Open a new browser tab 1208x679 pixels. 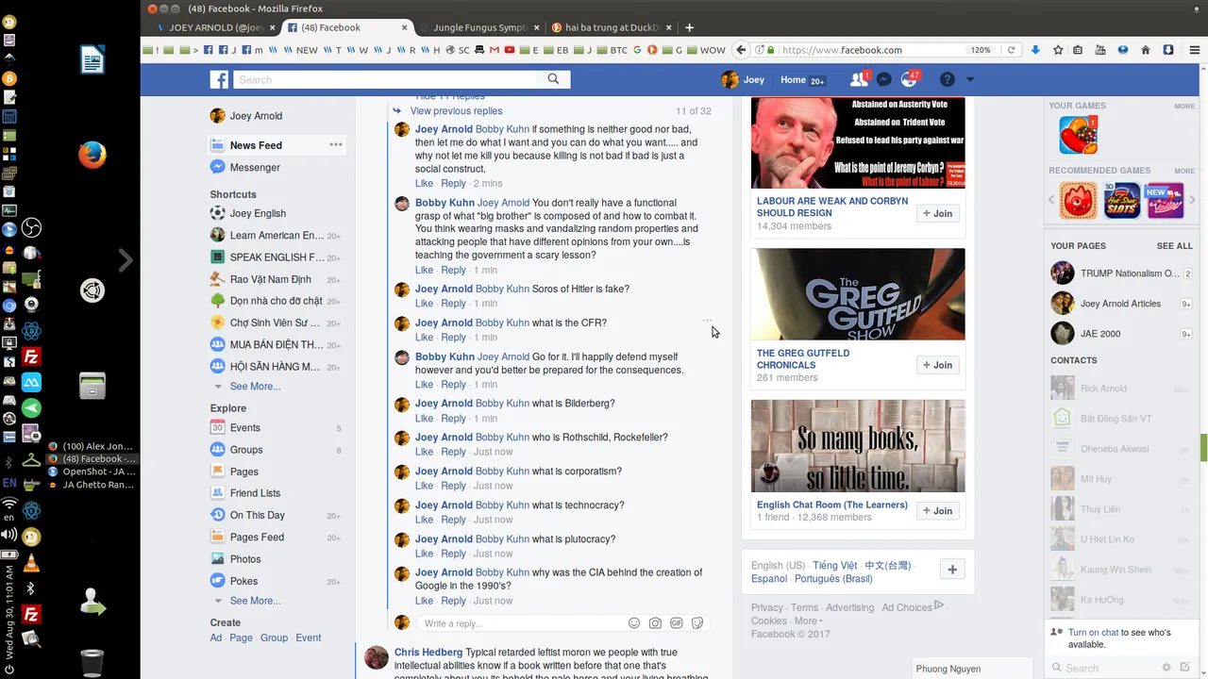[689, 27]
